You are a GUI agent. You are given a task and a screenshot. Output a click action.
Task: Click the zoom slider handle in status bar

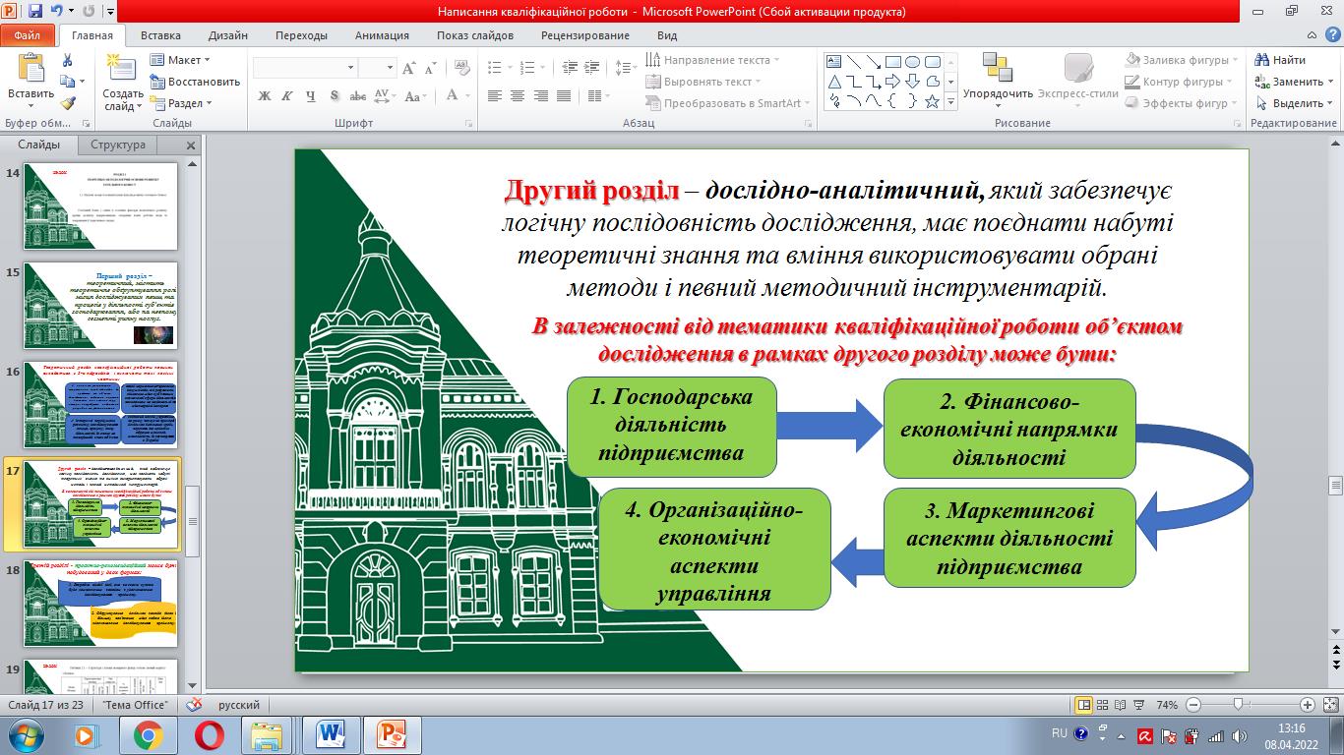pos(1238,705)
